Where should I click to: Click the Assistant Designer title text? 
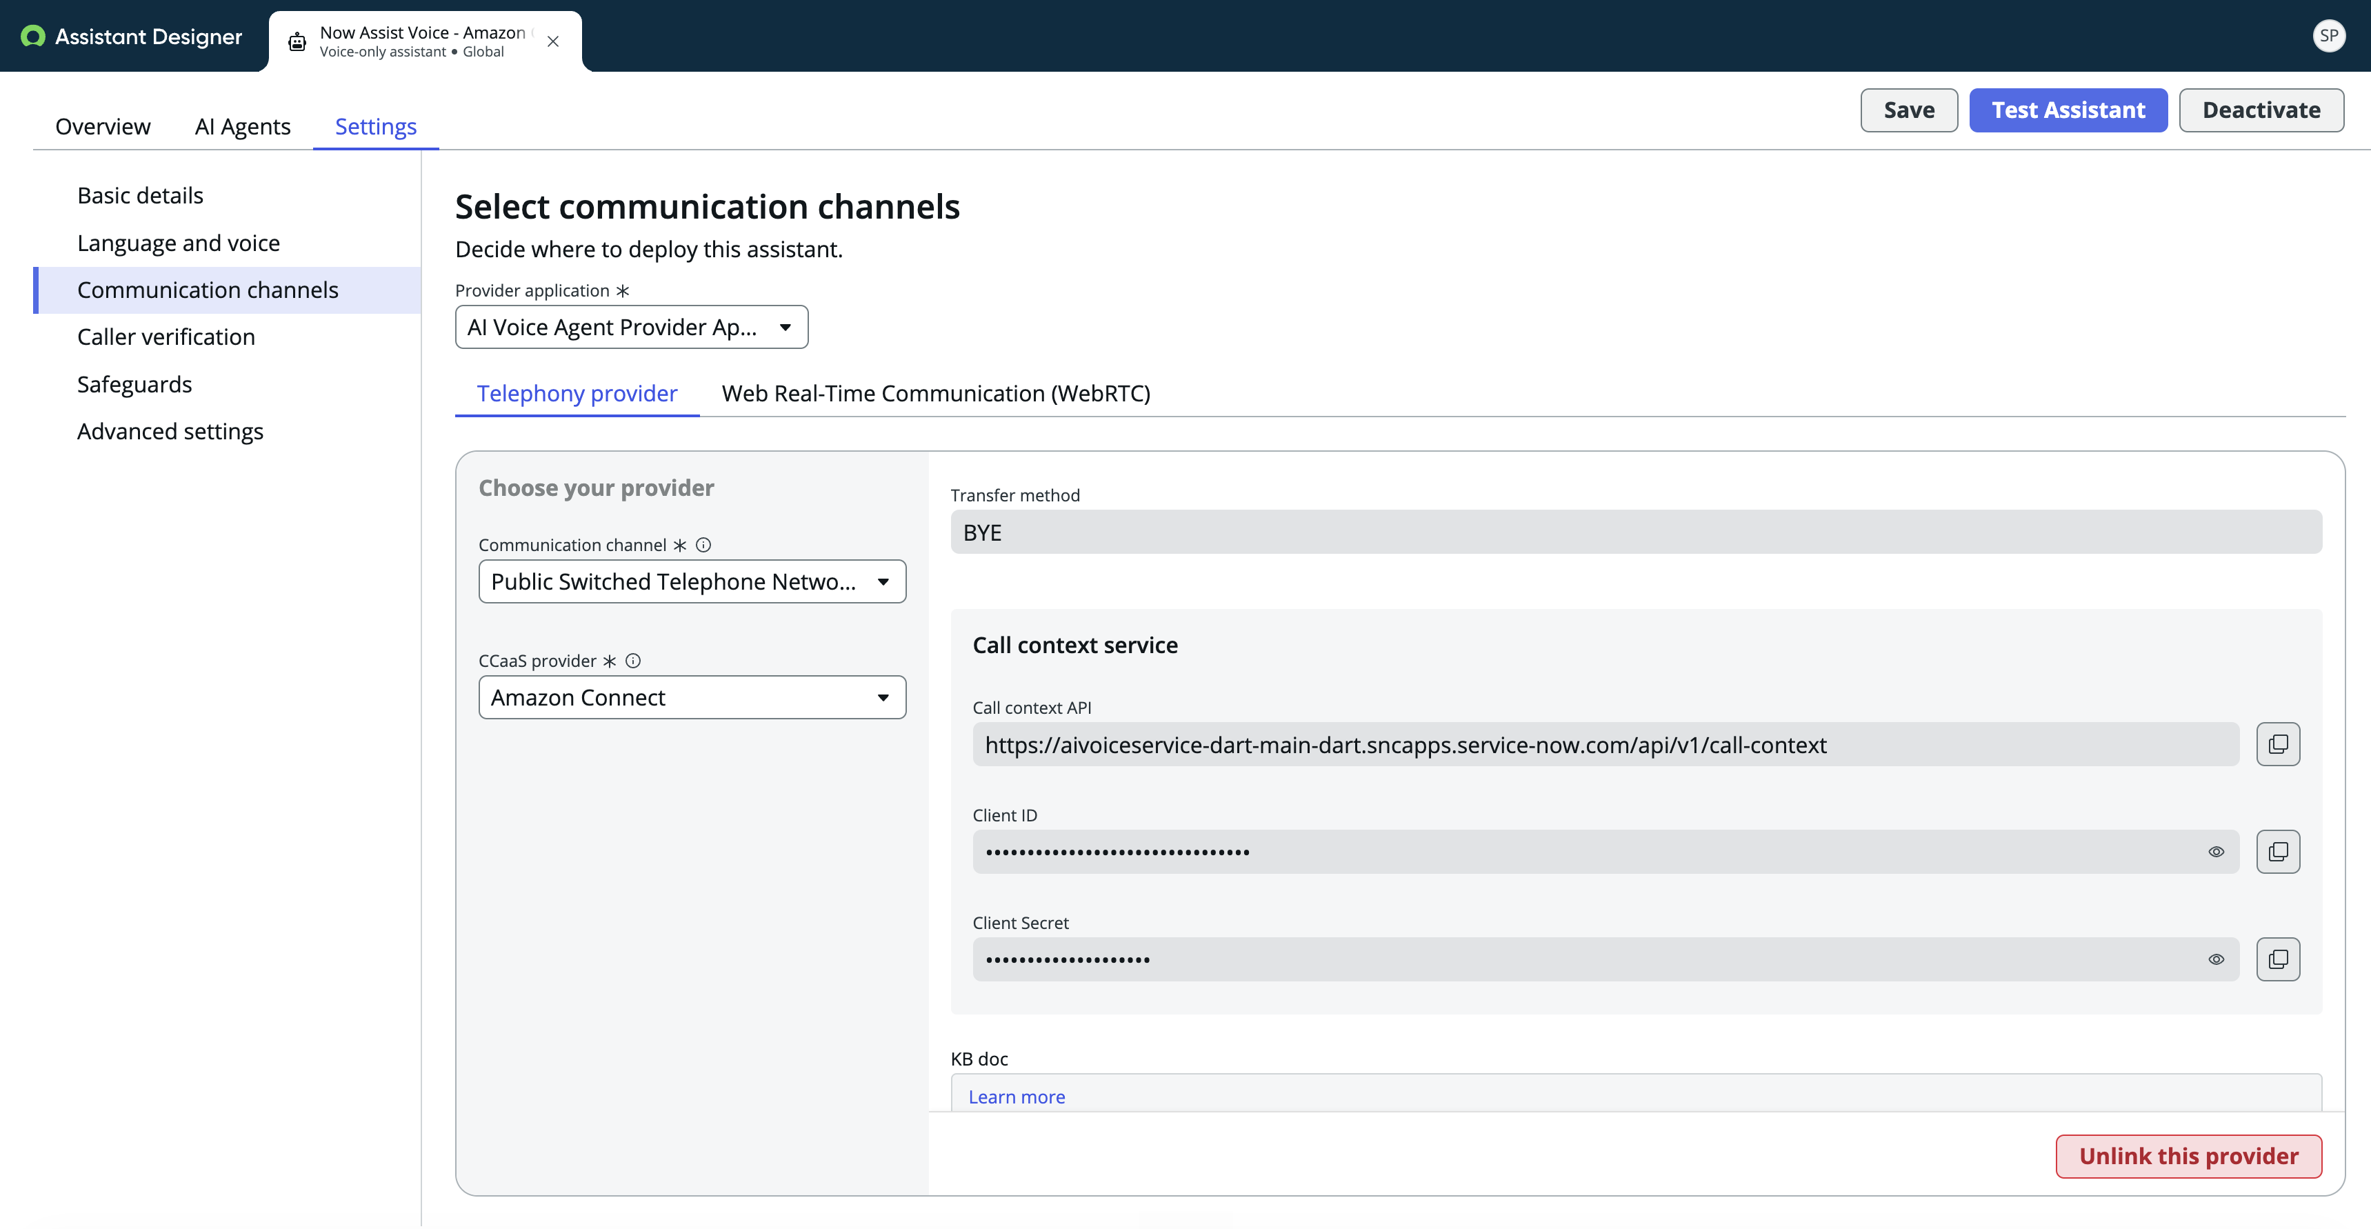[148, 37]
